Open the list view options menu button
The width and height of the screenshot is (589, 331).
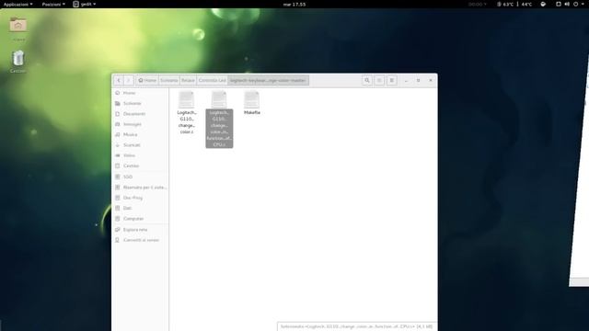[x=392, y=80]
